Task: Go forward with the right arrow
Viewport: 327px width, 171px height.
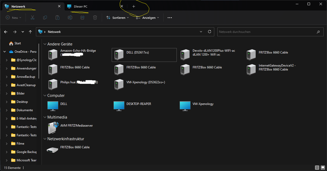Action: coord(15,32)
